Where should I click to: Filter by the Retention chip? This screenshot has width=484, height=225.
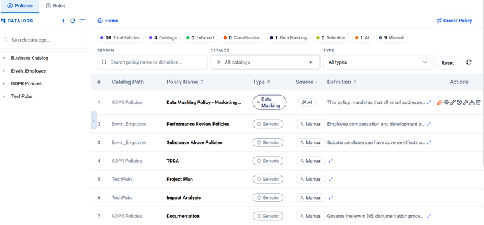tap(331, 37)
